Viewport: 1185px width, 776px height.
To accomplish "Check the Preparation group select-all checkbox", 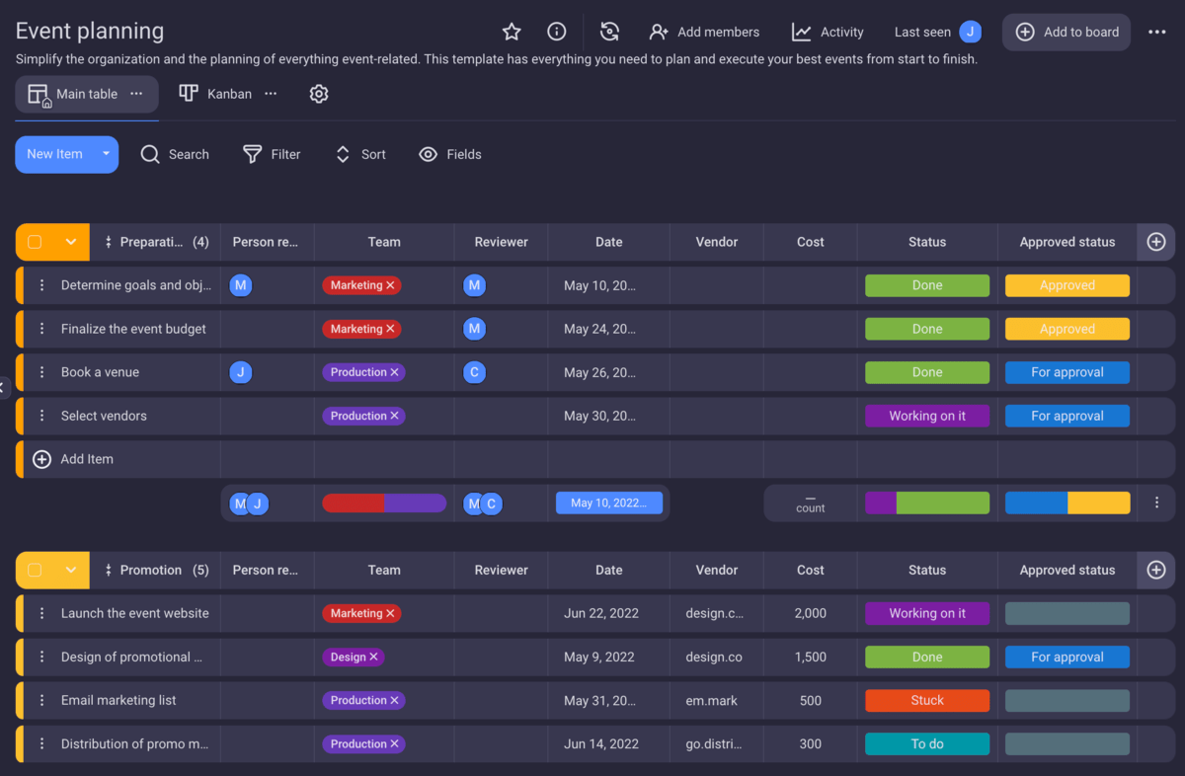I will point(37,241).
